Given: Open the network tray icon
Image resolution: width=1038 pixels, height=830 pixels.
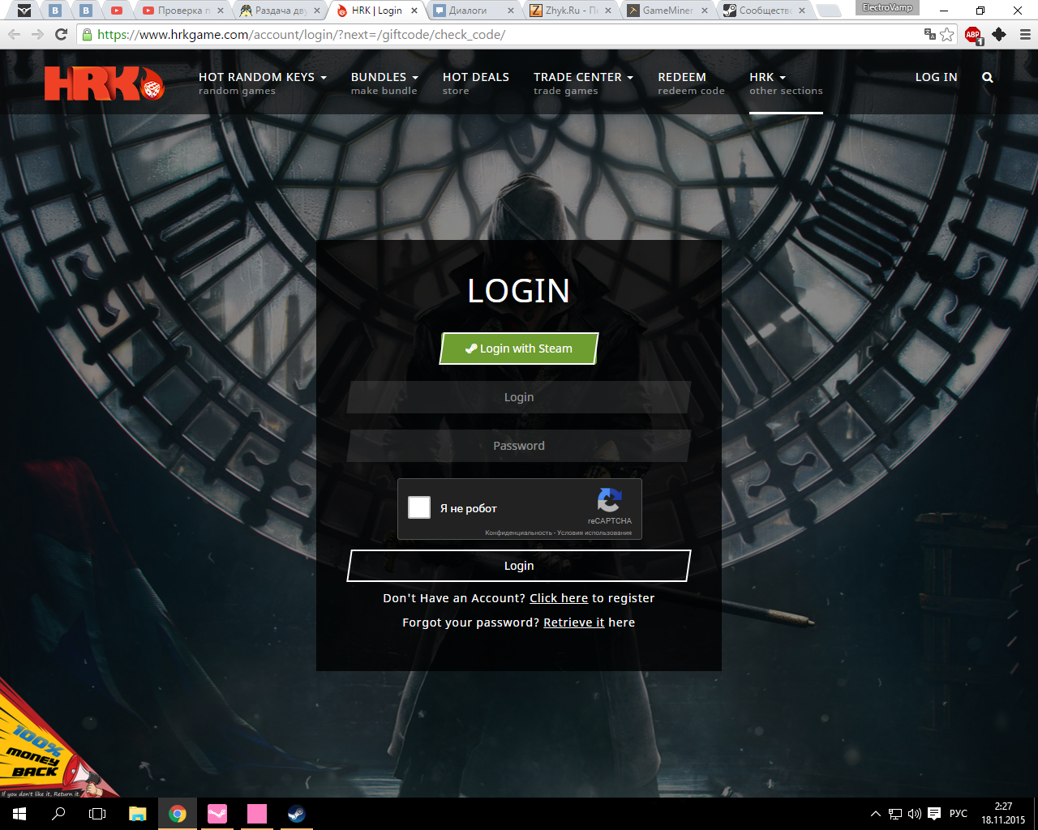Looking at the screenshot, I should (895, 814).
